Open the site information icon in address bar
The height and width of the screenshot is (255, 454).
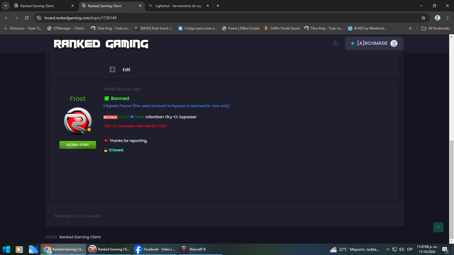tap(39, 18)
